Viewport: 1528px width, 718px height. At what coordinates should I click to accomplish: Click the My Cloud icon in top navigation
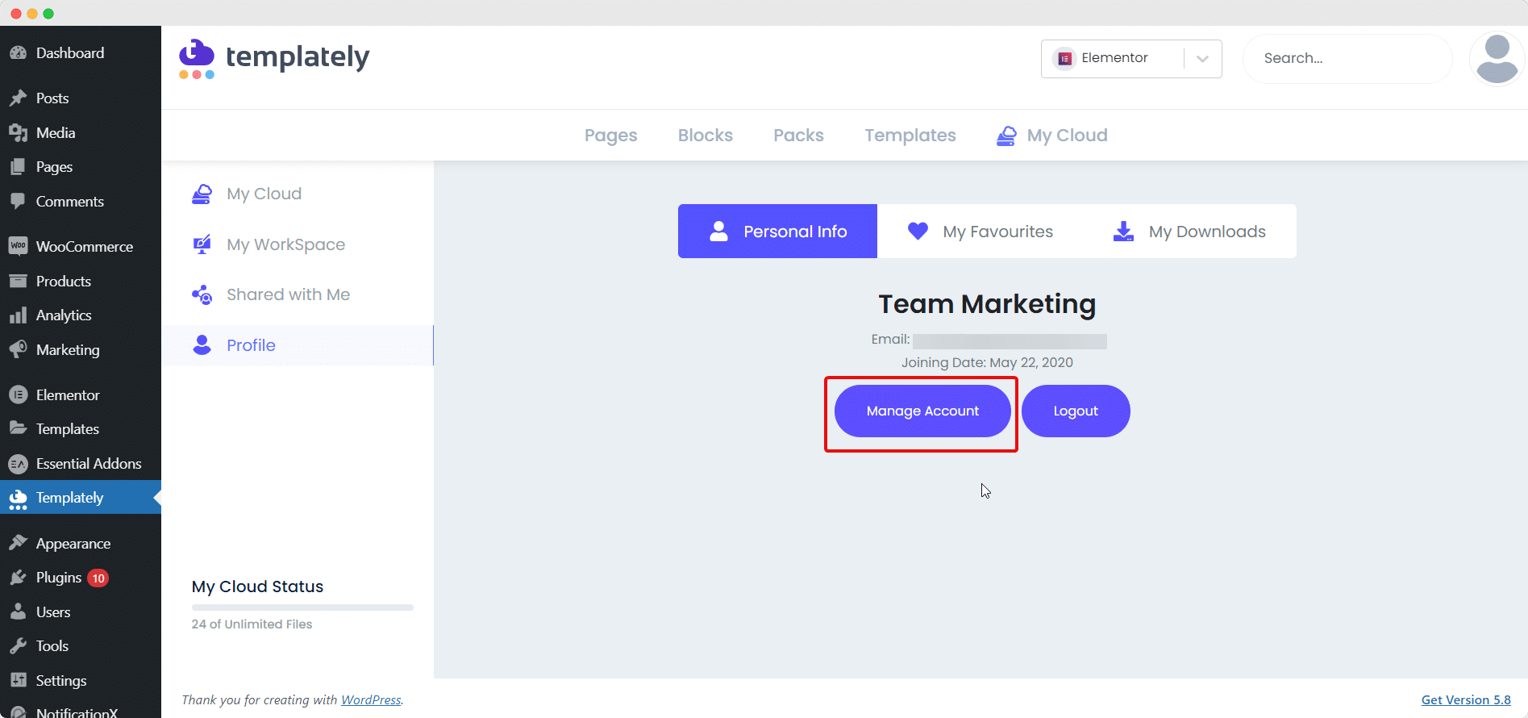(1006, 136)
